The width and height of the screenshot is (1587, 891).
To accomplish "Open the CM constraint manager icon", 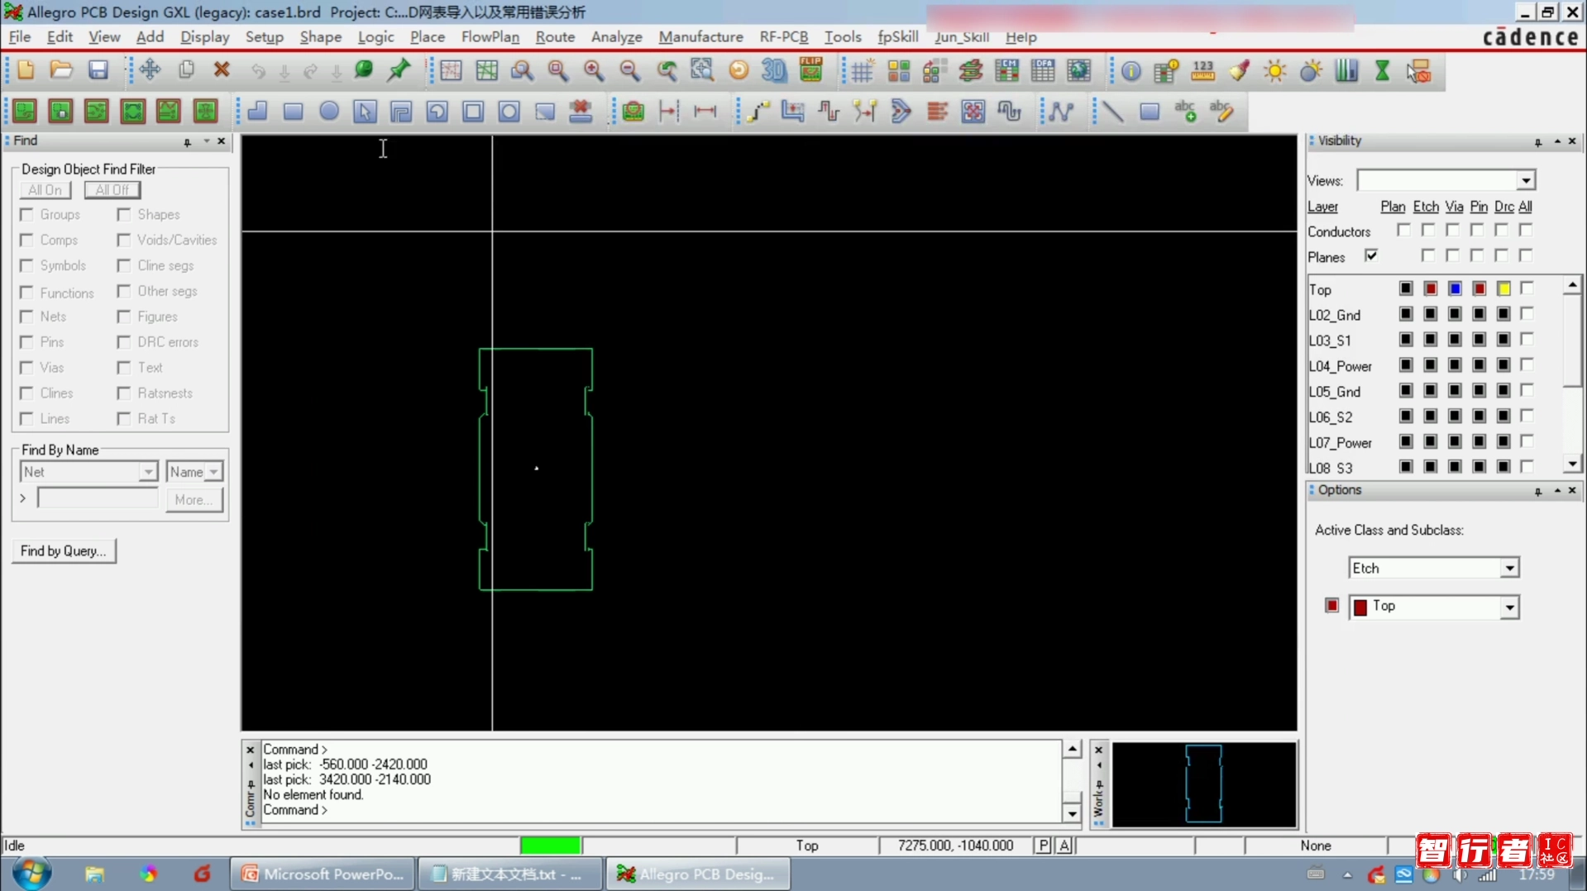I will coord(1006,72).
